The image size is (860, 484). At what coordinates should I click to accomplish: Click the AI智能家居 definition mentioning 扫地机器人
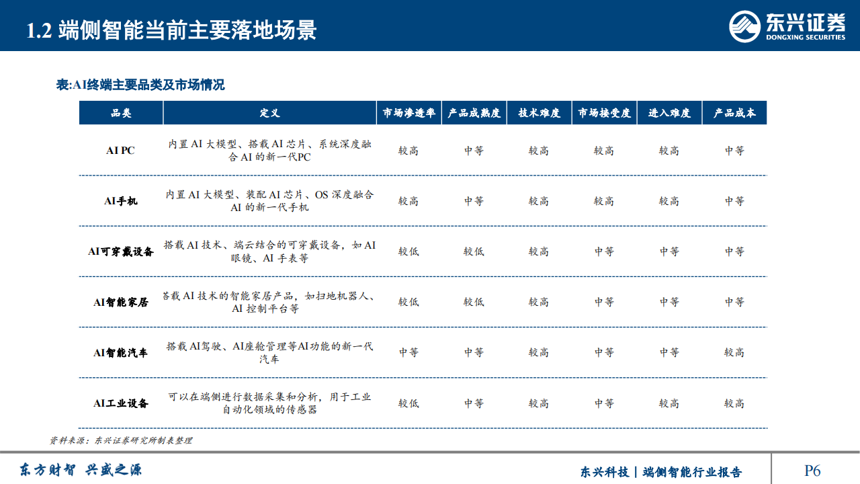269,302
